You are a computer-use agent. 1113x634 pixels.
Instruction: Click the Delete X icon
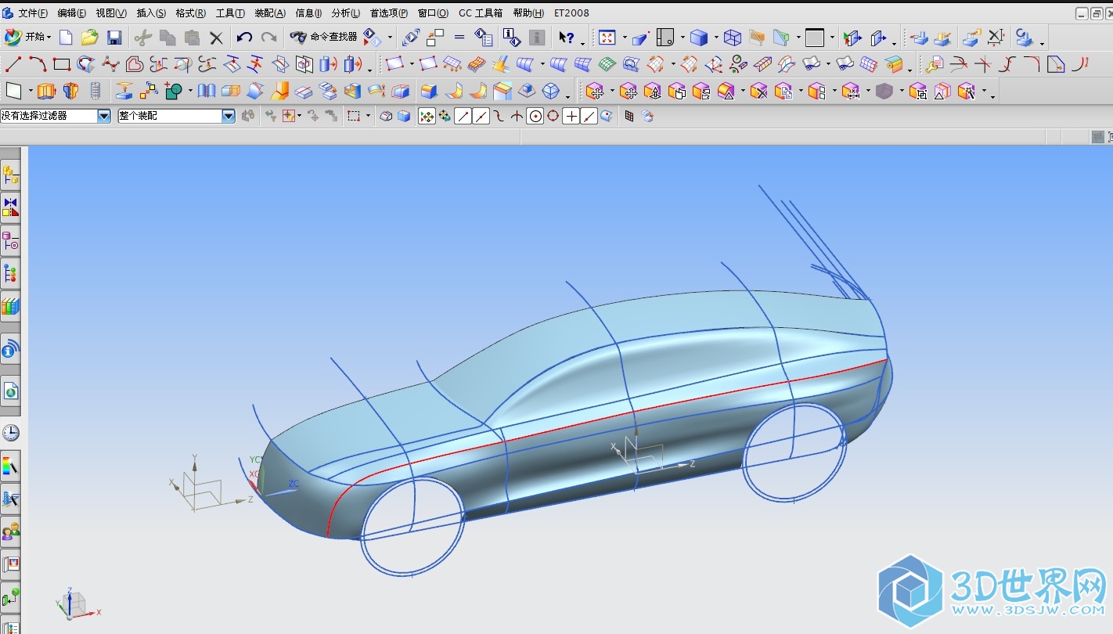coord(217,38)
